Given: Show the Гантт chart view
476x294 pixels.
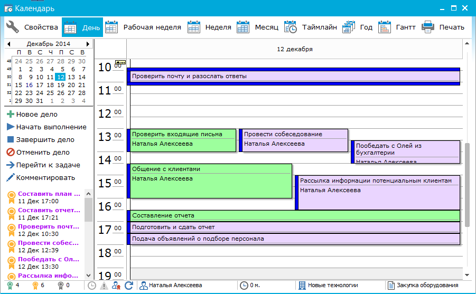Looking at the screenshot, I should click(x=396, y=27).
